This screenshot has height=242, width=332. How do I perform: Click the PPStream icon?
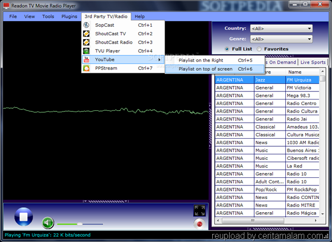click(86, 69)
